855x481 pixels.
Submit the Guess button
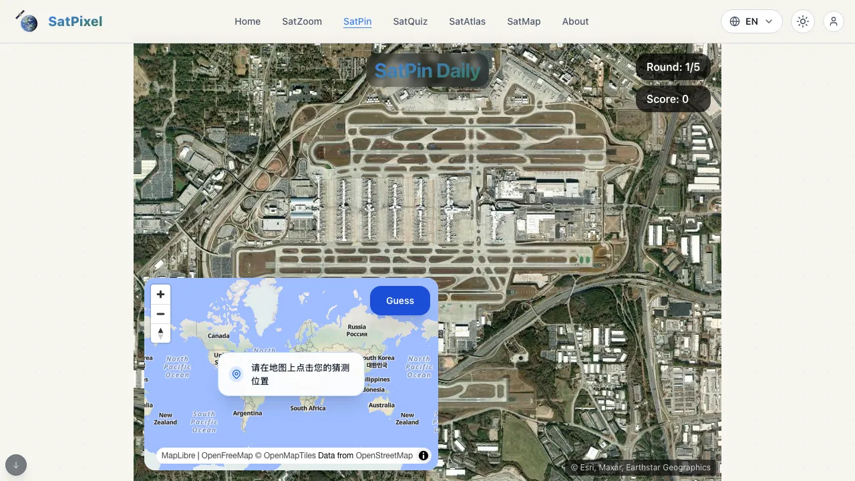click(400, 301)
